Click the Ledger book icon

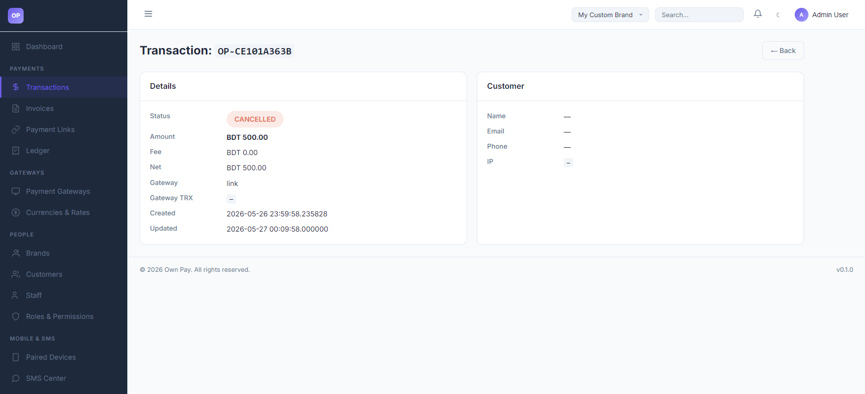tap(16, 151)
